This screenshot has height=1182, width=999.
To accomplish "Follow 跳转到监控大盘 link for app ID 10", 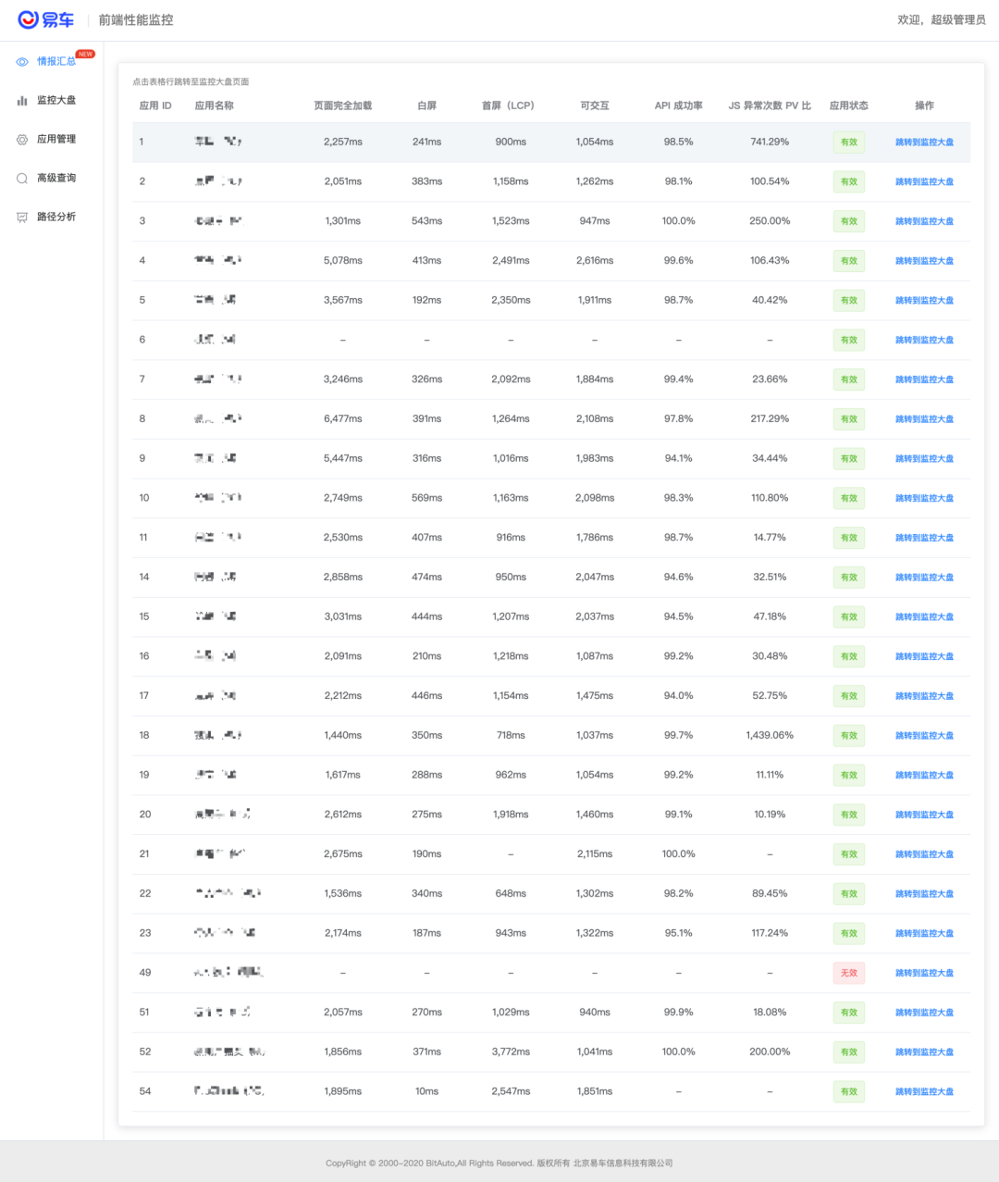I will [924, 498].
